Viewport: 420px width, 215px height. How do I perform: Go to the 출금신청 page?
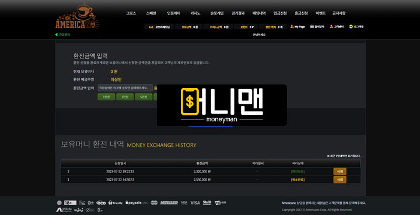coord(301,13)
